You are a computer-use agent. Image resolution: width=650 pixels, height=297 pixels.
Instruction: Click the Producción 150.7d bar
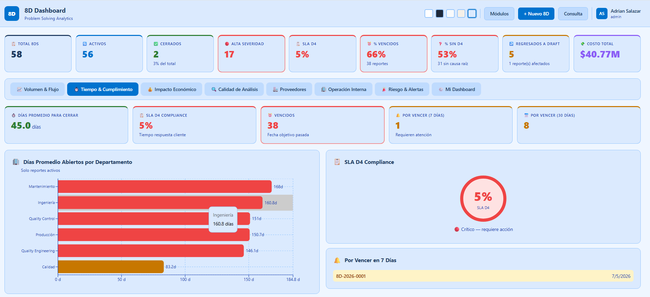pos(154,235)
